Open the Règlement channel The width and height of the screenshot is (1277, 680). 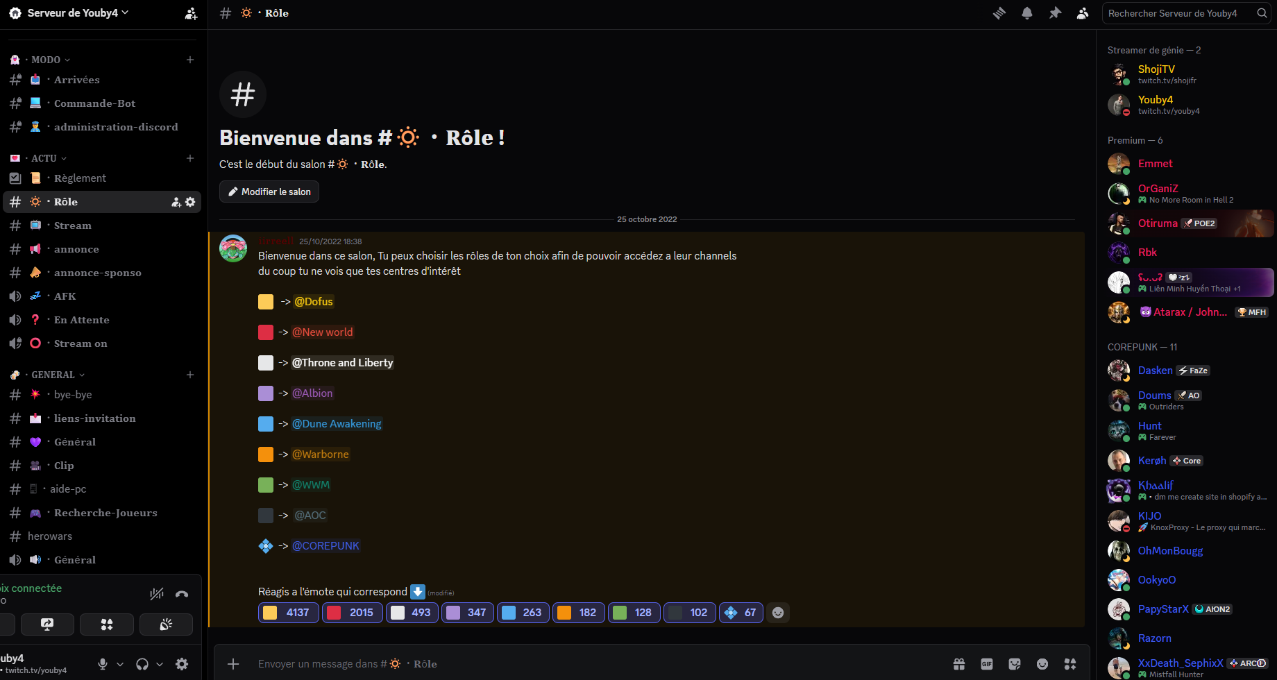click(x=102, y=178)
